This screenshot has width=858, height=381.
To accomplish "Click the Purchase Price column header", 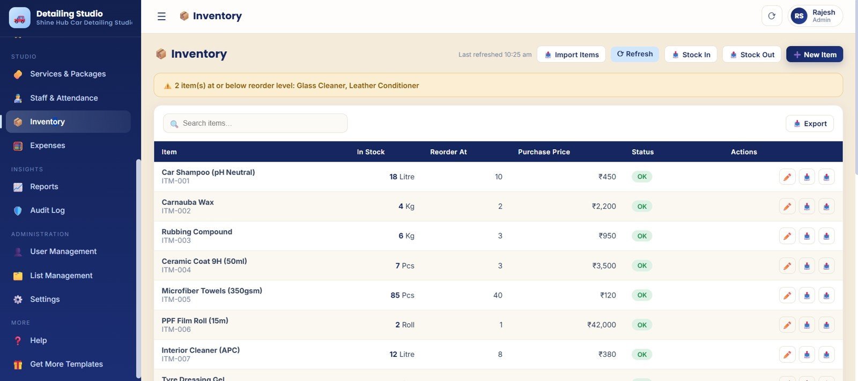I will tap(544, 152).
